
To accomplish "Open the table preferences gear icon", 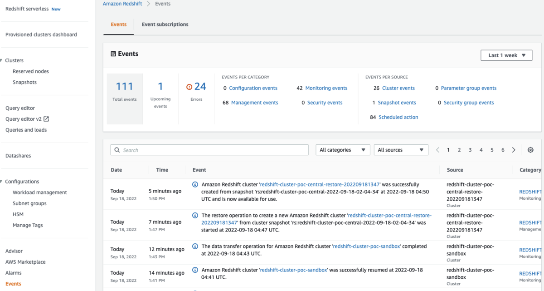I will (530, 150).
